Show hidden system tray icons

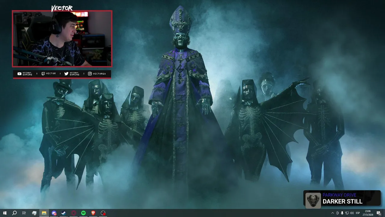click(332, 213)
